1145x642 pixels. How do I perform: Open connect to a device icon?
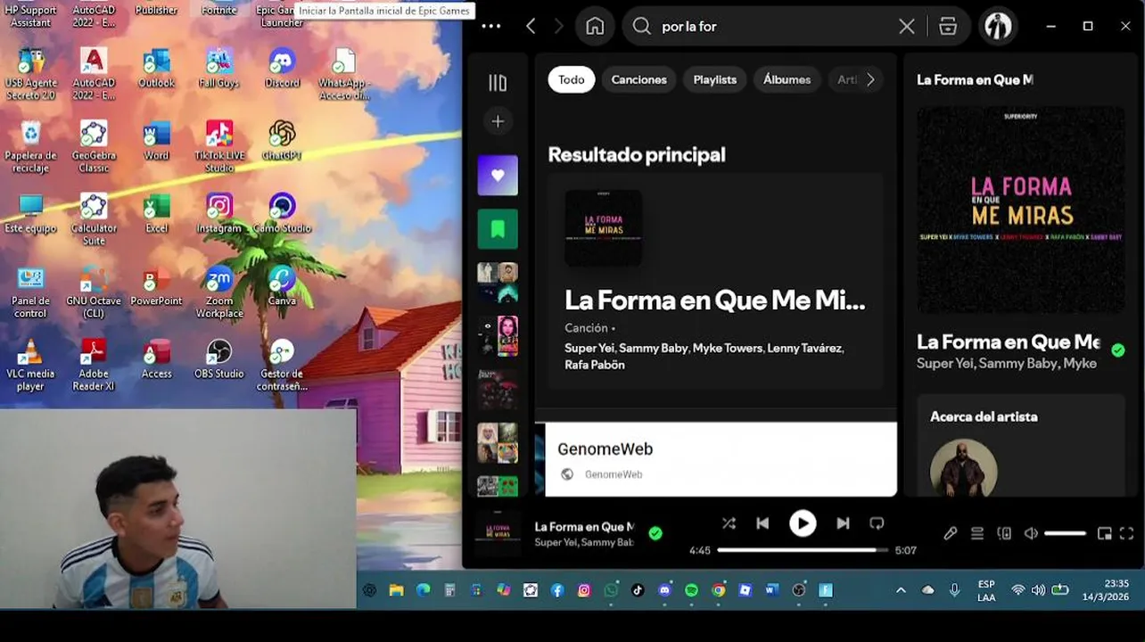coord(1004,533)
